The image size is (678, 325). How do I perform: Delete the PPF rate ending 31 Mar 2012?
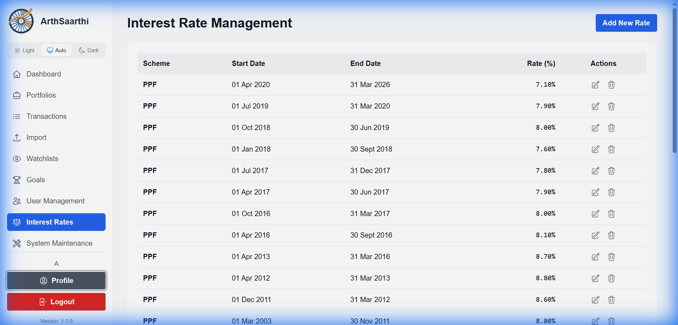pos(611,300)
